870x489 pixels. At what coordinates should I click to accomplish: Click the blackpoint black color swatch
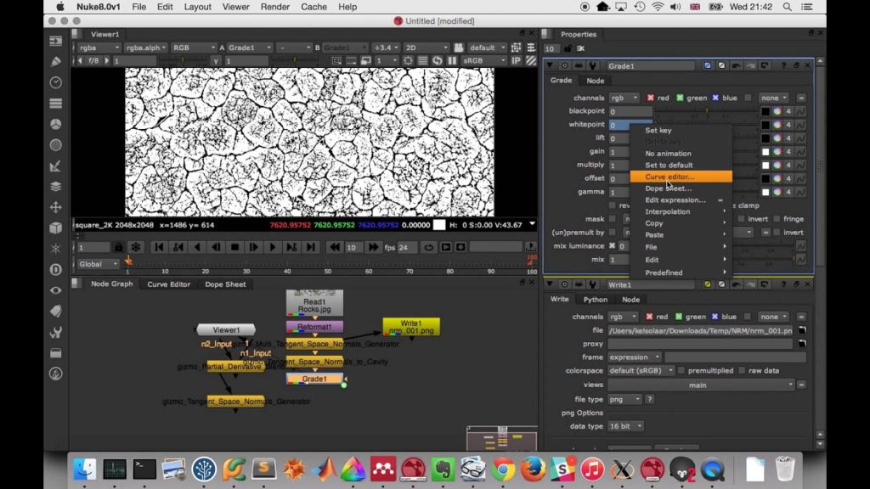click(765, 111)
